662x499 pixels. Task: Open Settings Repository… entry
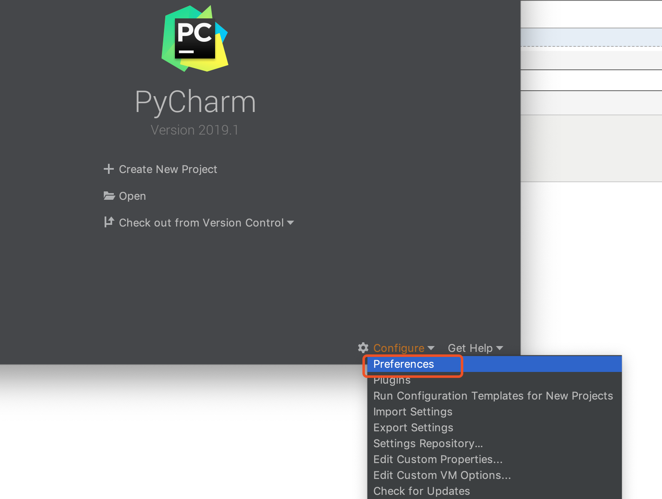click(x=494, y=443)
